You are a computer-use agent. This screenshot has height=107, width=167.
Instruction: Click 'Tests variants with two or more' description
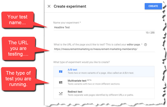point(94,84)
